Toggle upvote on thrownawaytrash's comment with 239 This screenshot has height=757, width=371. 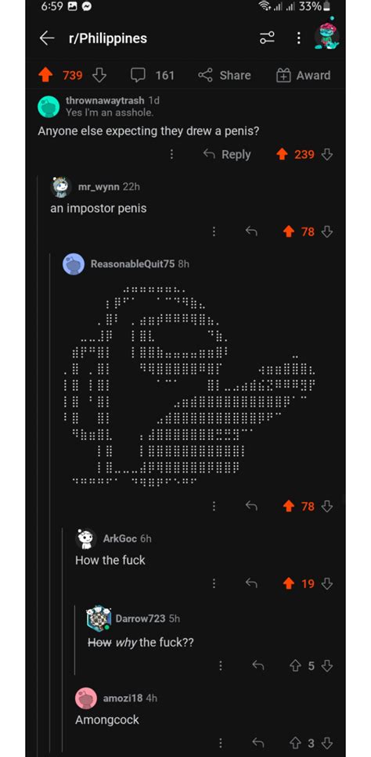(282, 154)
